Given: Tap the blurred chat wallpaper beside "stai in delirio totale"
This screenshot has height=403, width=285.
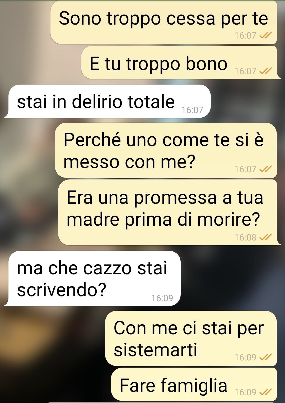Looking at the screenshot, I should [247, 101].
